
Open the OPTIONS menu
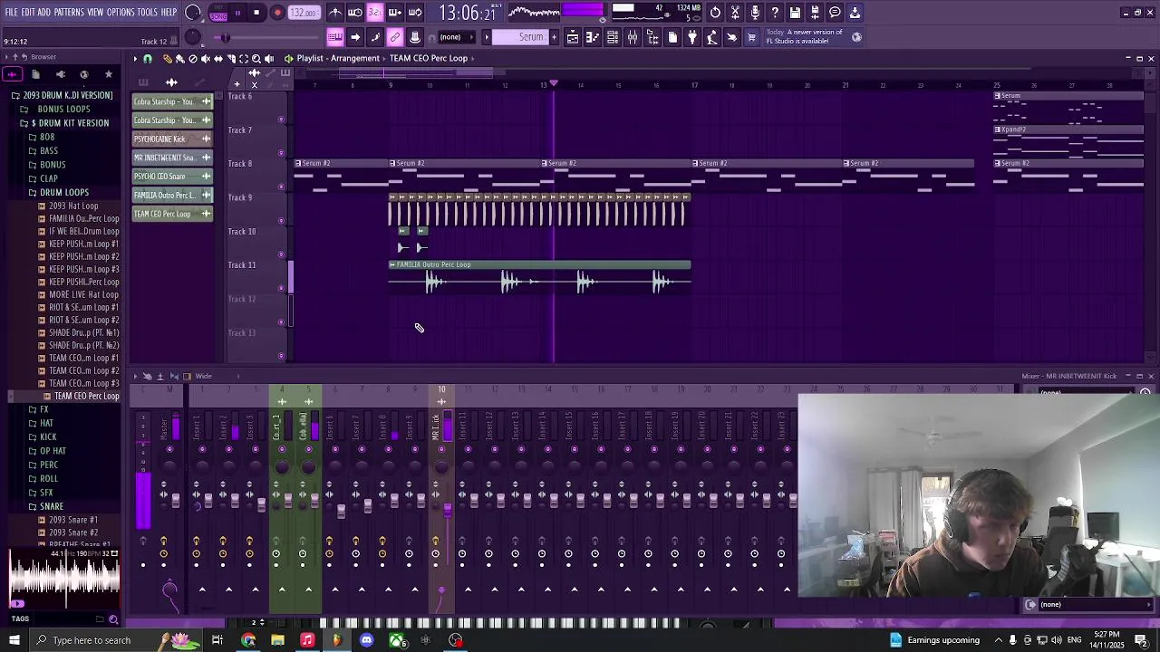[121, 13]
